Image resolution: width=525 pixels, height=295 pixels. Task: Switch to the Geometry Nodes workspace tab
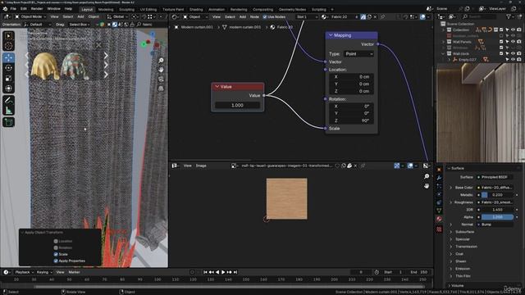pos(292,9)
